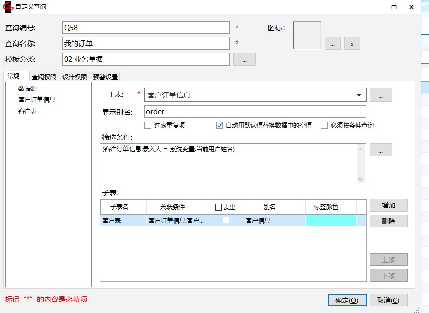This screenshot has height=313, width=429.
Task: Pick the cyan label color cell
Action: tap(331, 220)
